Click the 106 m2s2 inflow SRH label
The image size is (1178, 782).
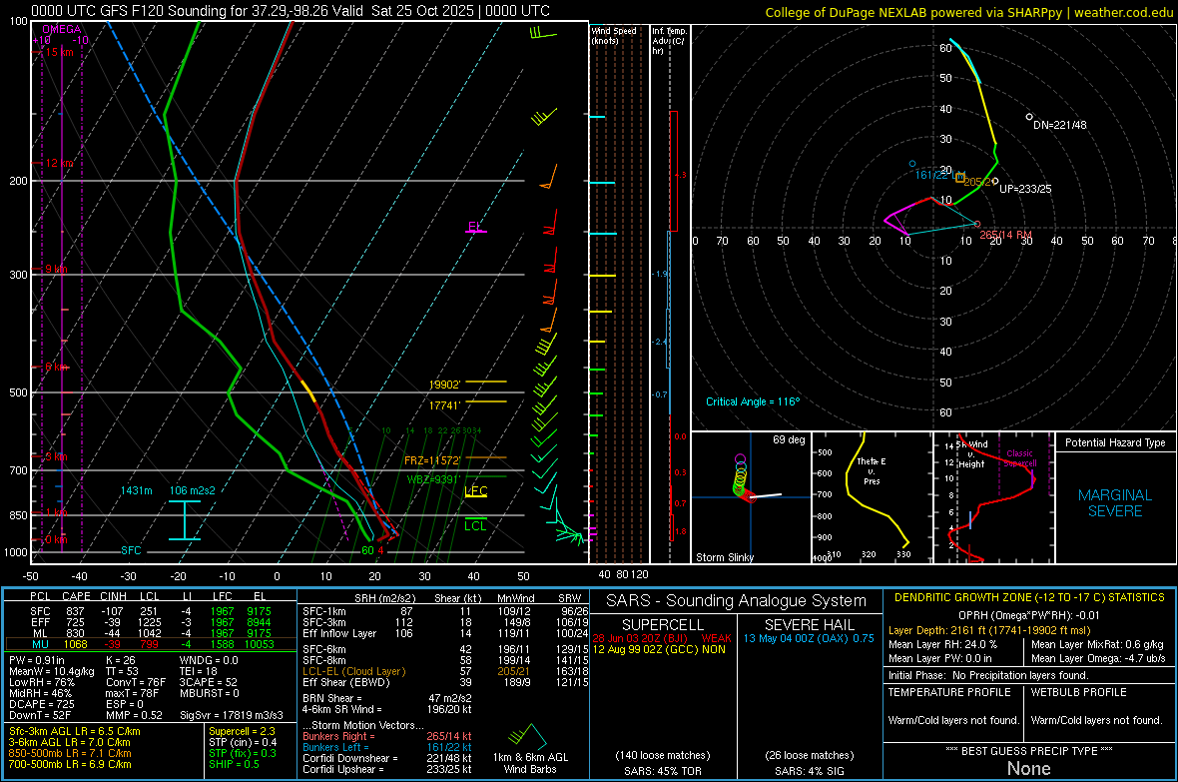[193, 490]
